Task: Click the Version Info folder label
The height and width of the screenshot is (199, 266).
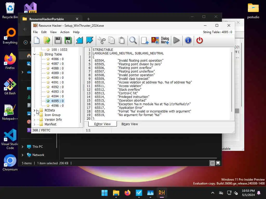Action: point(53,120)
